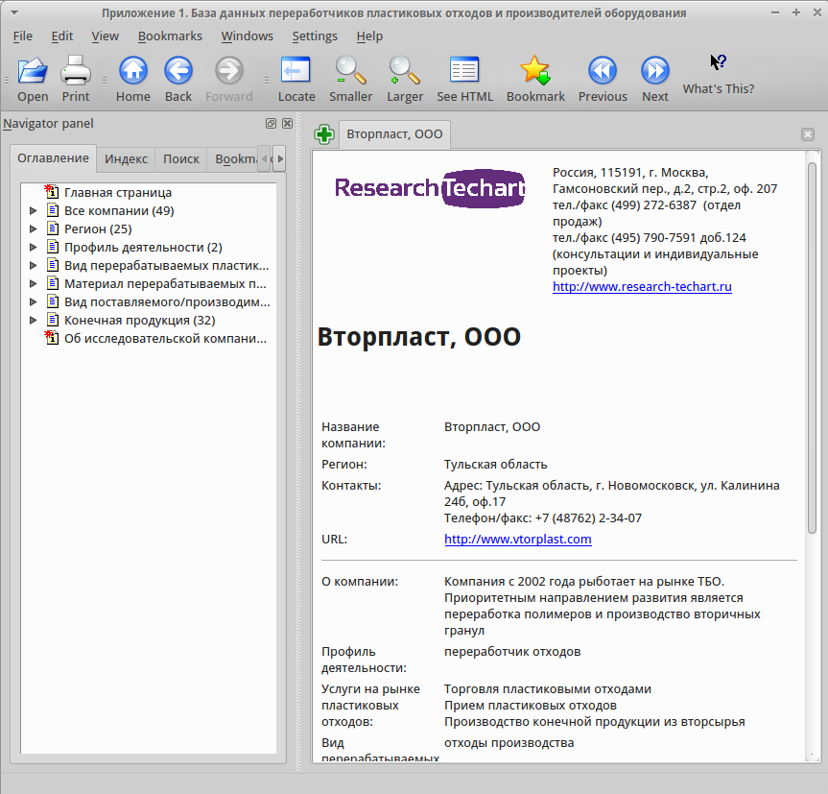Select Регион (25) tree item
The height and width of the screenshot is (794, 828).
point(98,229)
